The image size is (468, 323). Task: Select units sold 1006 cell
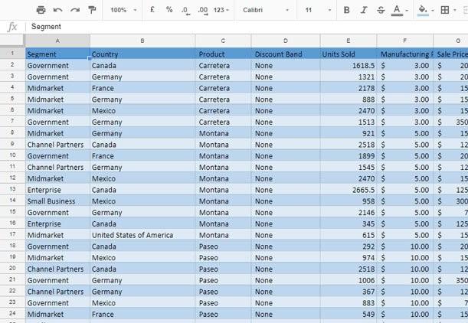pos(349,280)
